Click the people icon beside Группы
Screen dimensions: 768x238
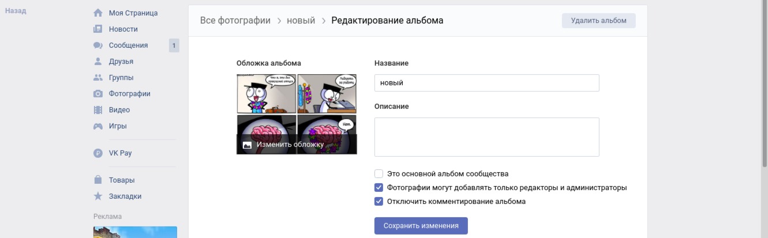click(x=98, y=78)
